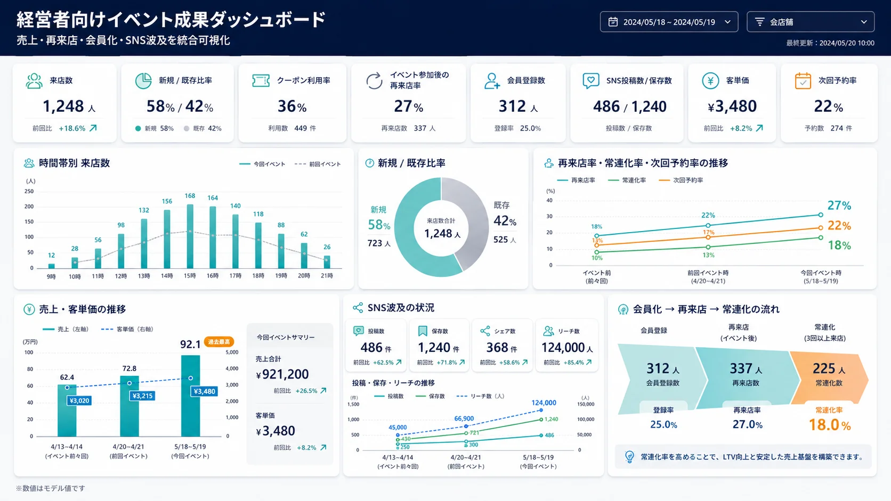Select the 常連化数 225人 orange funnel stage
891x501 pixels.
(x=829, y=375)
